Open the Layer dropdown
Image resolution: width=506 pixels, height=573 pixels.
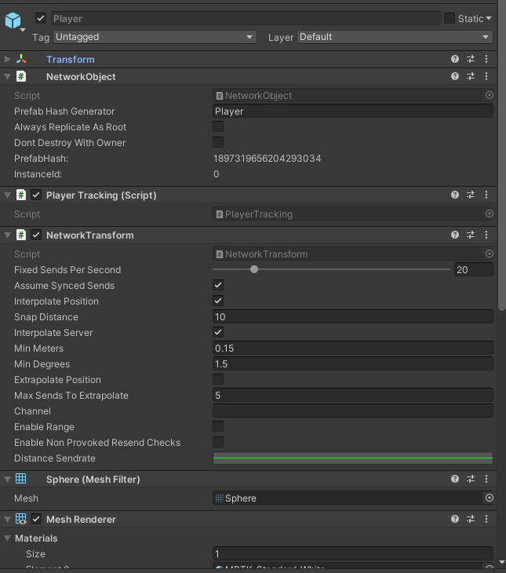395,37
